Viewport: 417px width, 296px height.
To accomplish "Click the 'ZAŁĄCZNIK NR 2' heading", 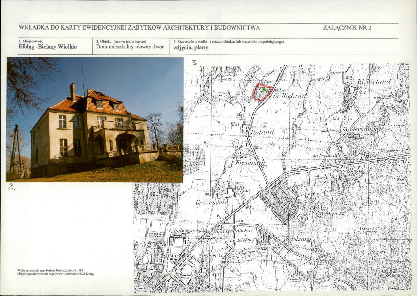I will click(x=347, y=28).
